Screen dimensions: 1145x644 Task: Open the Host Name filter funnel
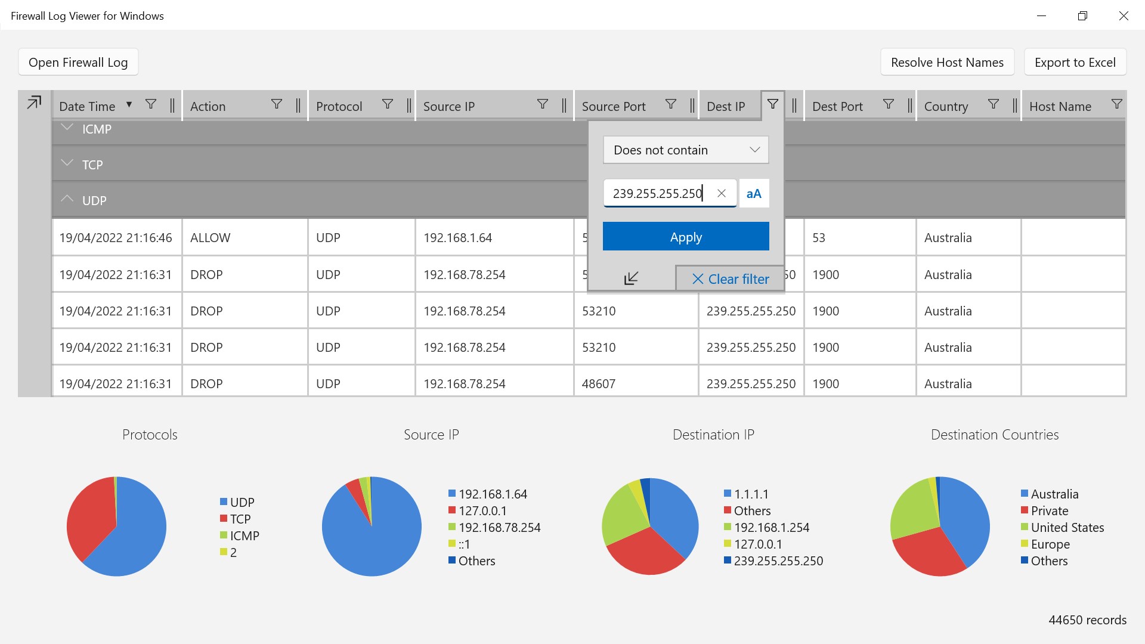(x=1116, y=104)
